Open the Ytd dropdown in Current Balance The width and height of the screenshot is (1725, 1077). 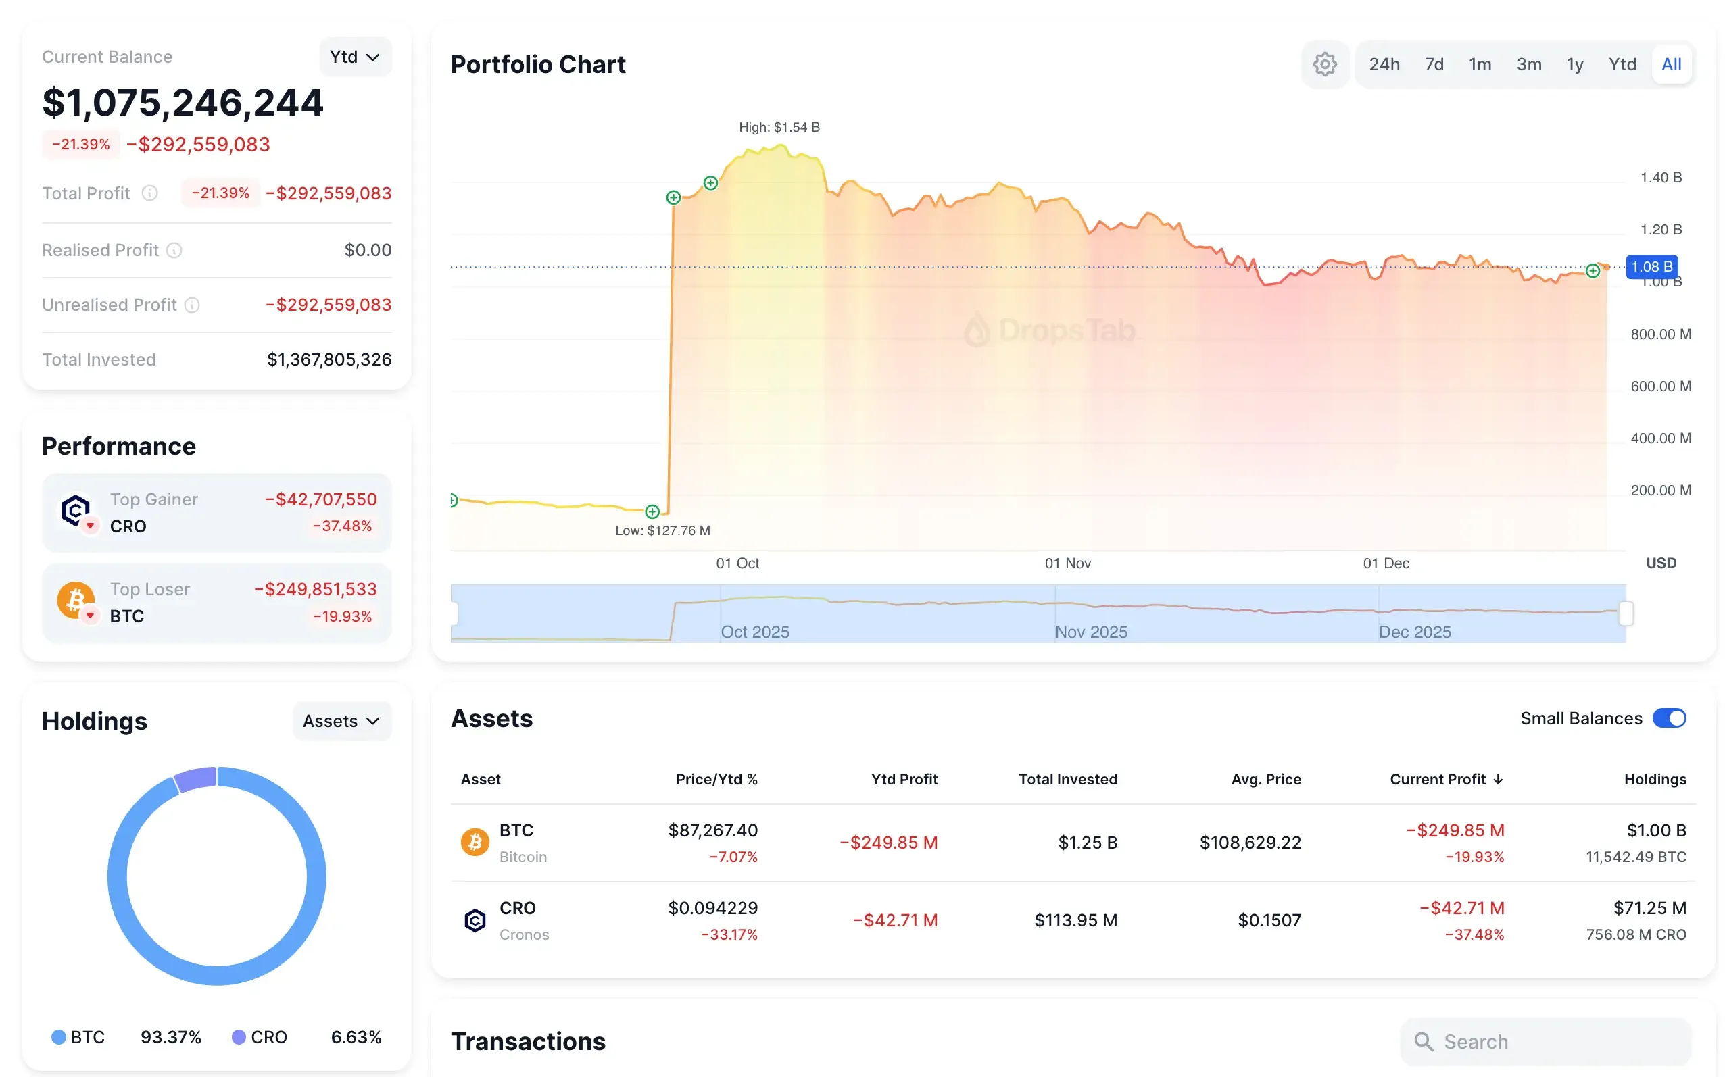coord(355,57)
